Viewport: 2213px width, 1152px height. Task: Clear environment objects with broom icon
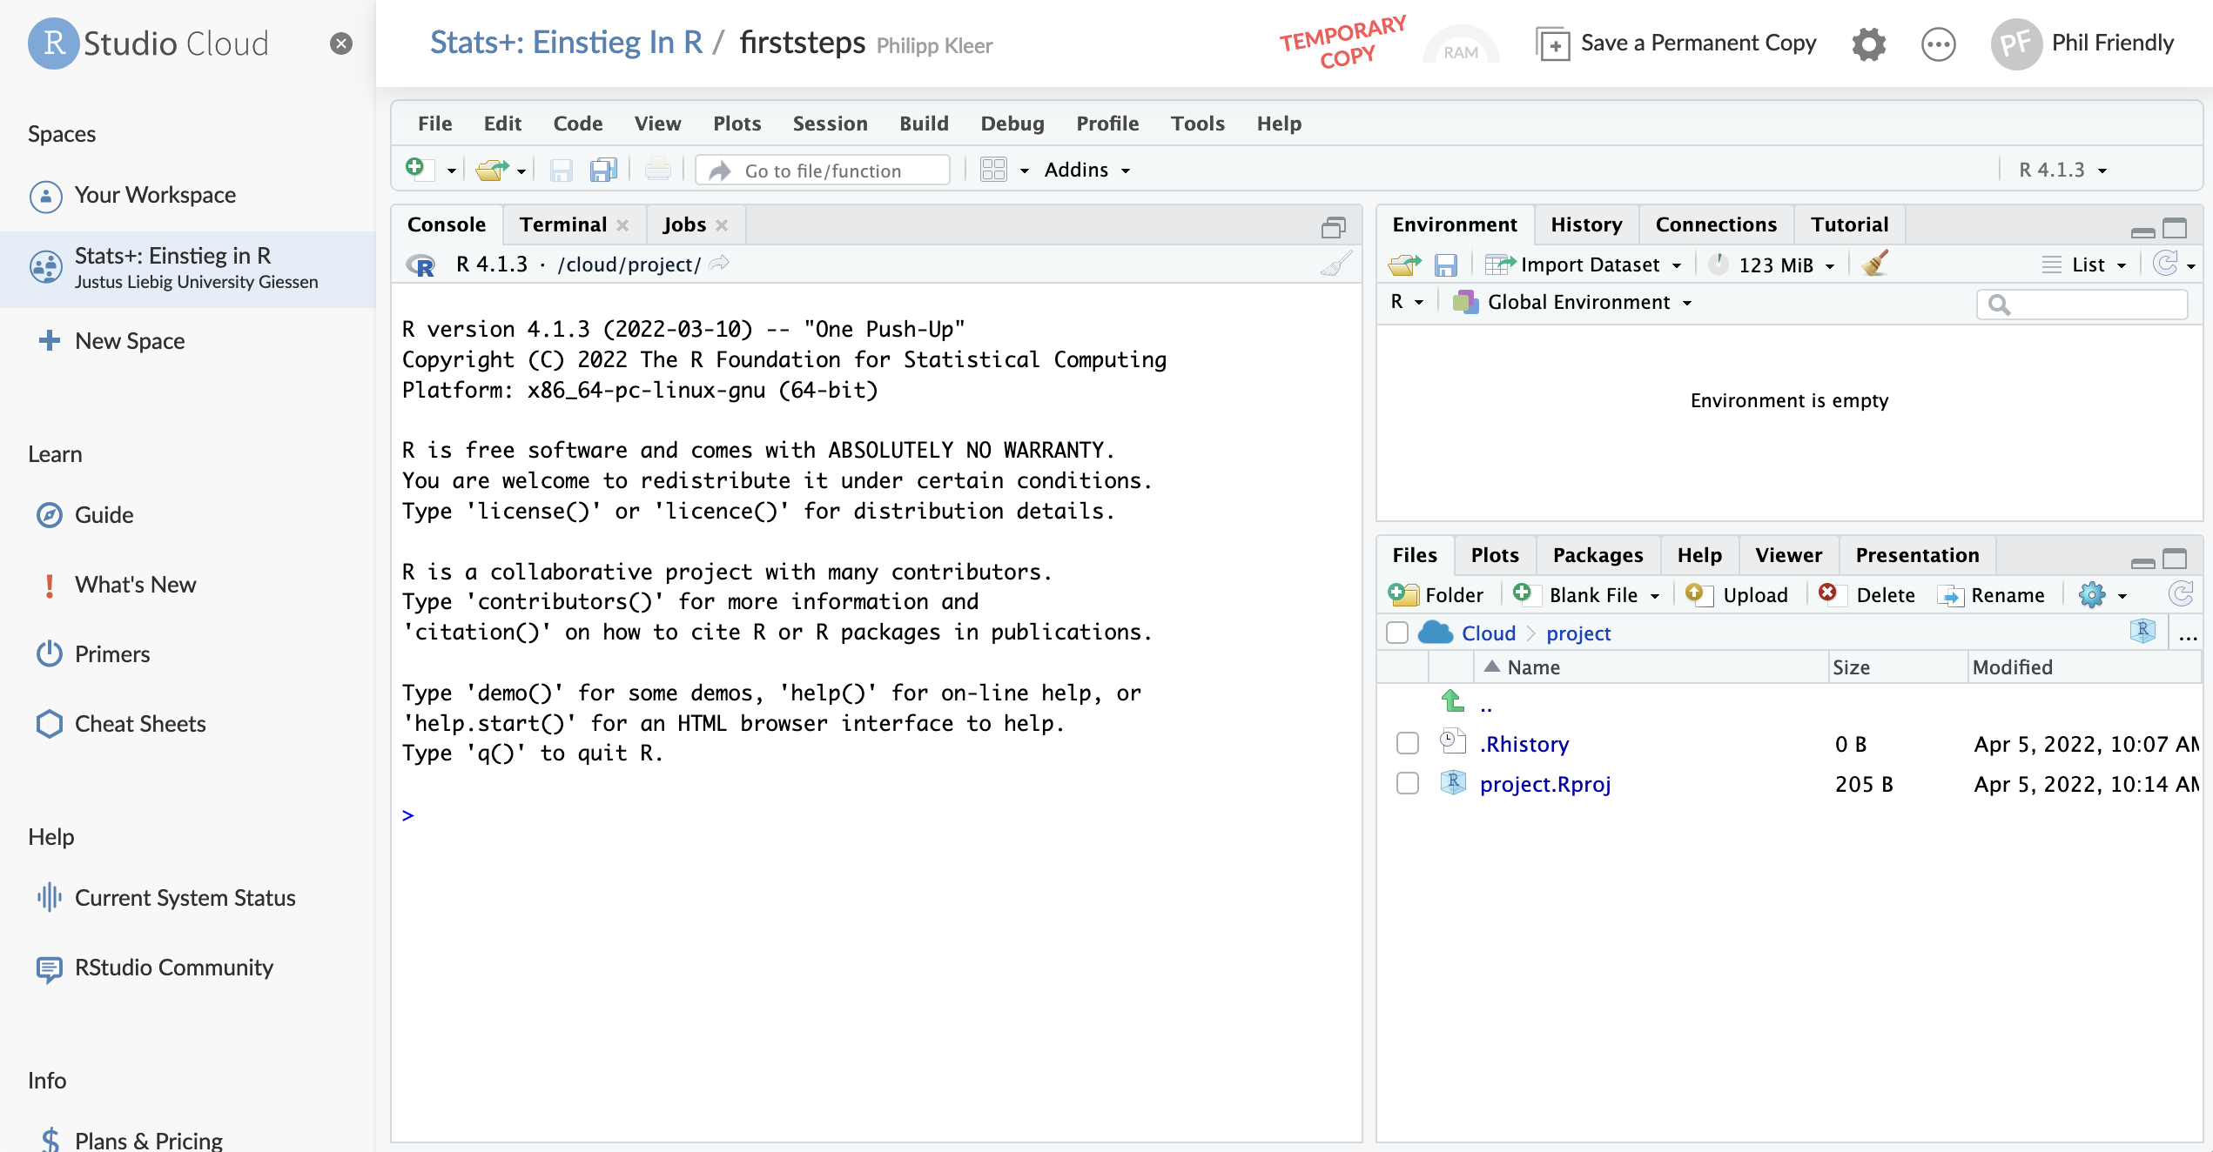point(1875,265)
